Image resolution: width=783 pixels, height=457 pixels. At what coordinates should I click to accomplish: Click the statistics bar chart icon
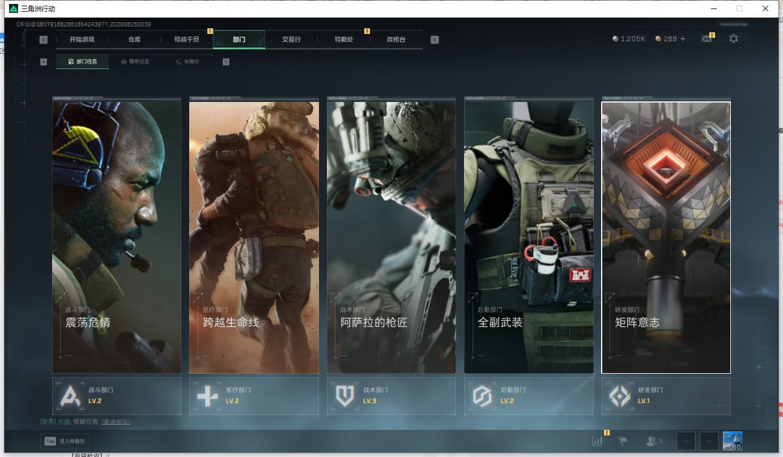pyautogui.click(x=597, y=441)
